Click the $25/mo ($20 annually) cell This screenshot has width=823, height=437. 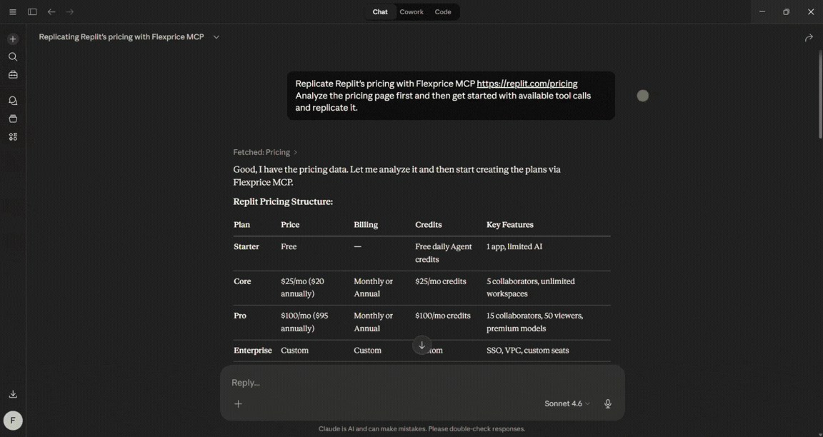tap(302, 288)
